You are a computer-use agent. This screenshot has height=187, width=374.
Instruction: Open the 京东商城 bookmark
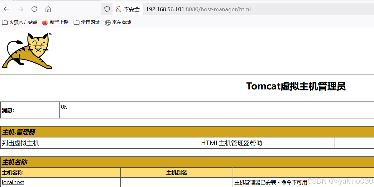[x=118, y=22]
